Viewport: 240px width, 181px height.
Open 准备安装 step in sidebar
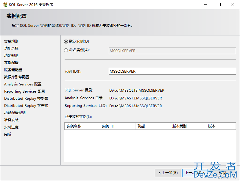tap(11, 120)
